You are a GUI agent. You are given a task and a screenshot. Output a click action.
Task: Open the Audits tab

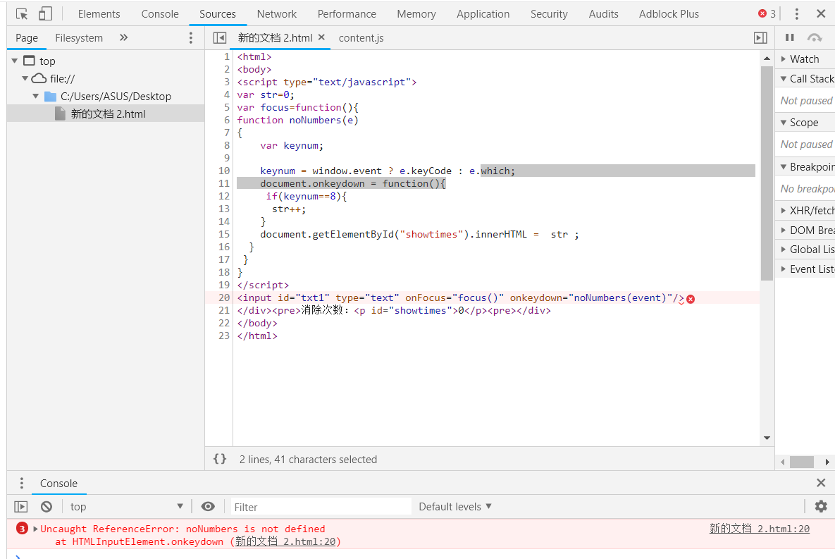603,14
